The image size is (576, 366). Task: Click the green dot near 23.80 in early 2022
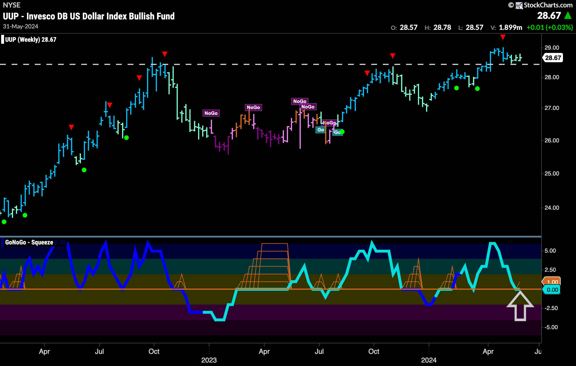click(25, 215)
